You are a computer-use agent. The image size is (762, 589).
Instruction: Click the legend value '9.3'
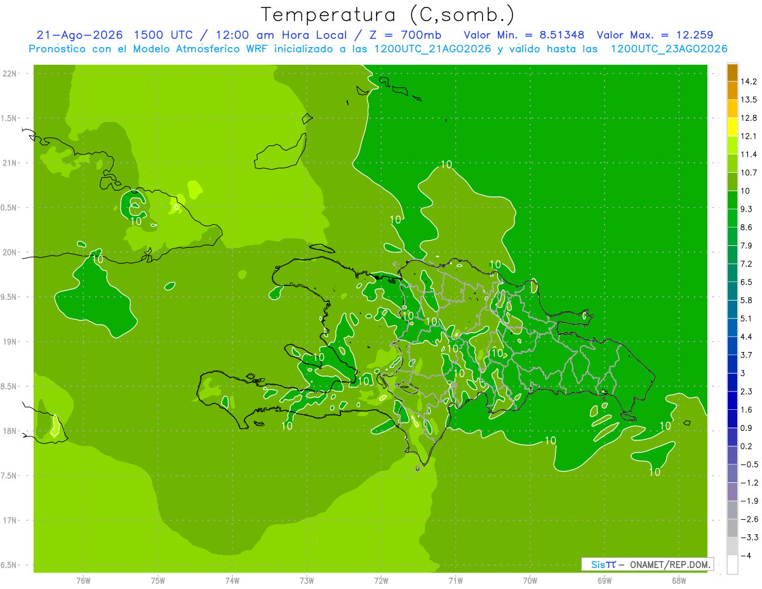click(x=747, y=209)
